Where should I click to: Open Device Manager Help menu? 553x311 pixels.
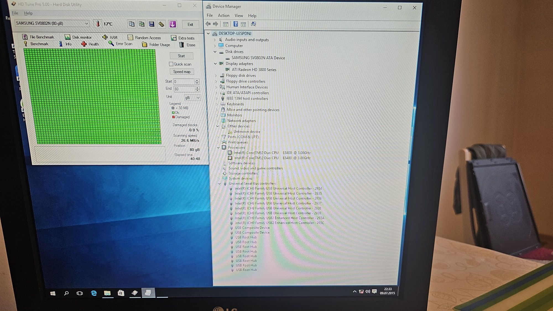(251, 15)
